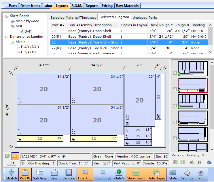Check the box for diagram thumbnail 5
This screenshot has width=214, height=182.
click(x=175, y=138)
